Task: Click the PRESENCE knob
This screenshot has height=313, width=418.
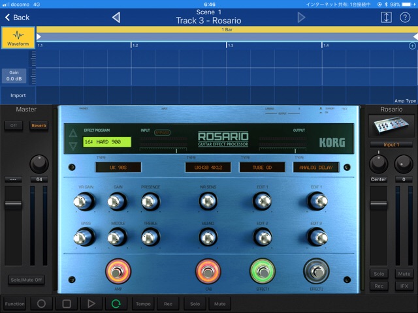Action: (151, 201)
